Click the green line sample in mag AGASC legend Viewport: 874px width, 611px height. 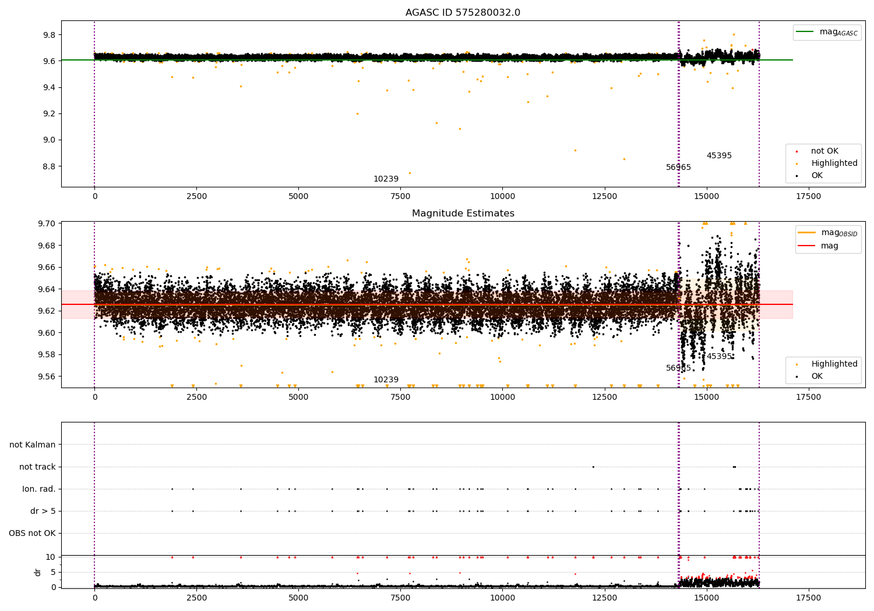pyautogui.click(x=805, y=32)
